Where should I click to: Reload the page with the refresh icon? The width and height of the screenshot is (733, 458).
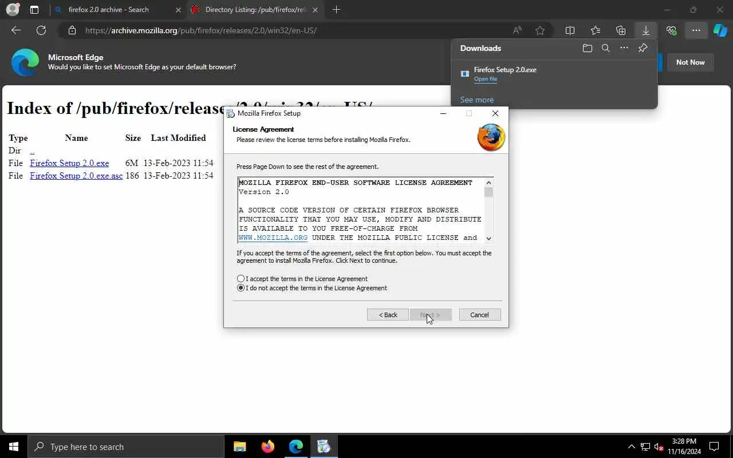point(41,30)
